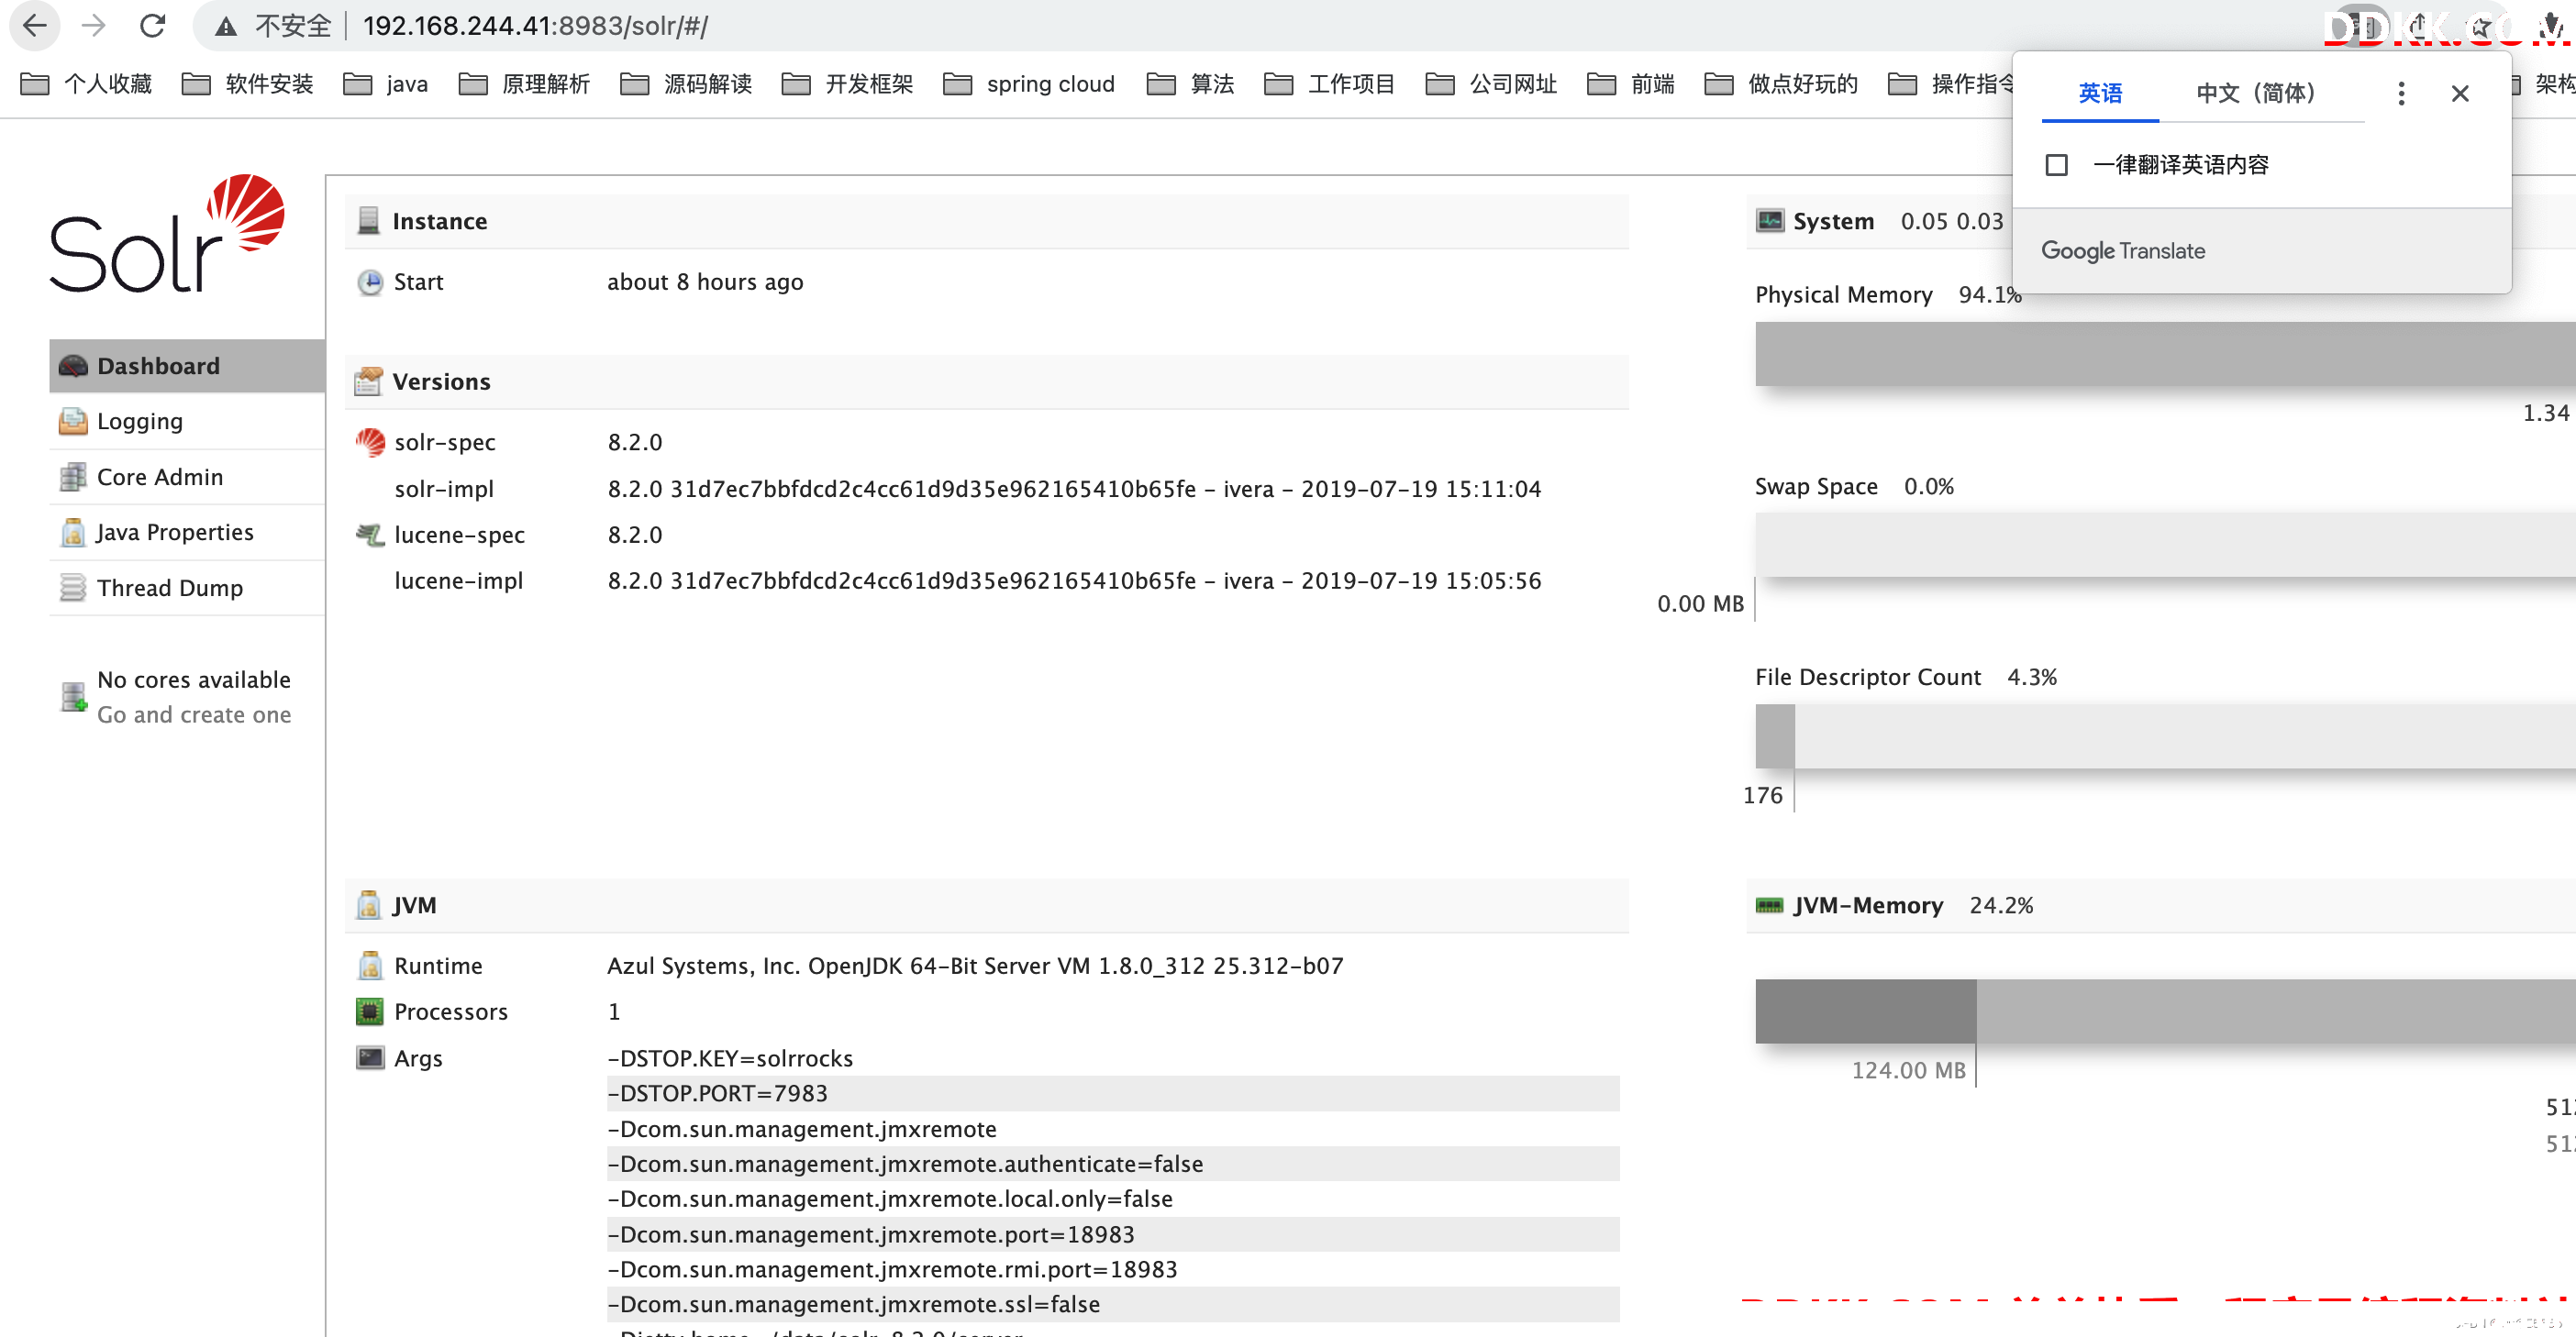Click the not-secure warning triangle icon
Image resolution: width=2576 pixels, height=1337 pixels.
(x=227, y=26)
